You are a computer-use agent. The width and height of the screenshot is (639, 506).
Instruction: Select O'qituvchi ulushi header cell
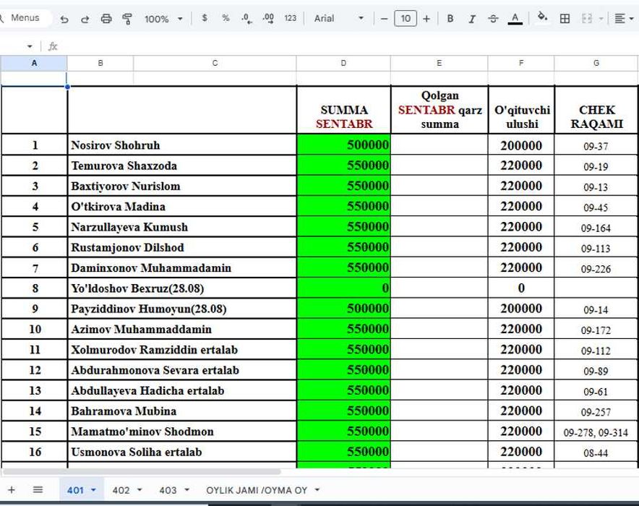[x=522, y=110]
